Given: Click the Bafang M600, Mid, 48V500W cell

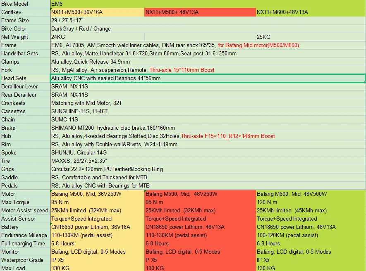Looking at the screenshot, I should (311, 194).
